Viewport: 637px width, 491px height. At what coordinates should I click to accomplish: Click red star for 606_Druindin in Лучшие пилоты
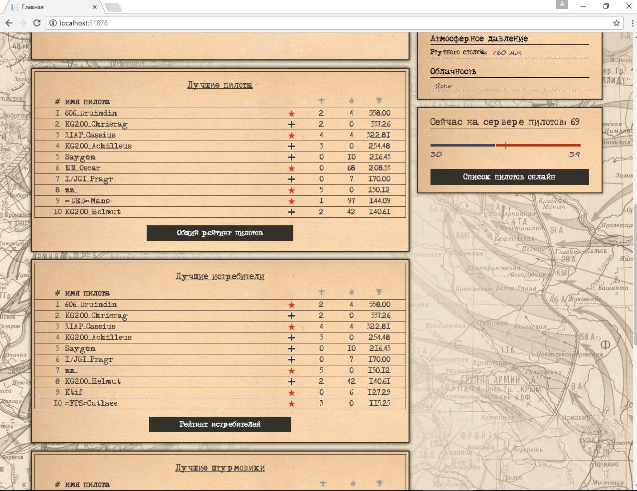[292, 114]
